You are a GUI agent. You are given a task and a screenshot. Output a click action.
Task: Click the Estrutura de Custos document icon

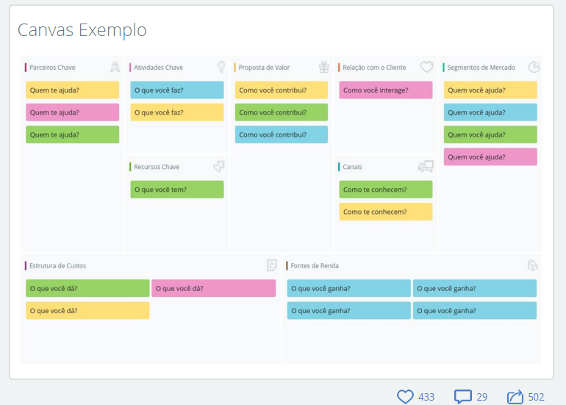[x=272, y=265]
